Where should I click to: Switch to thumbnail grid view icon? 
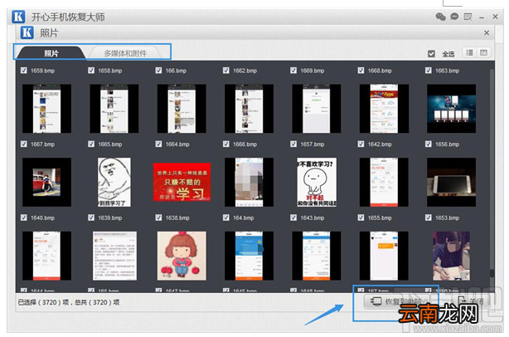pyautogui.click(x=483, y=52)
